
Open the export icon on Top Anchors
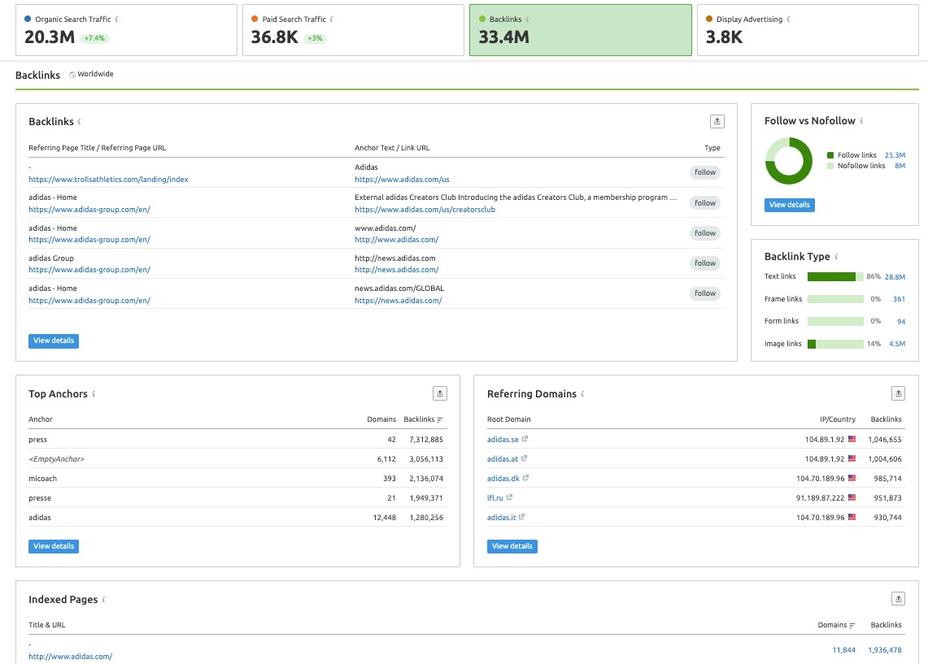point(440,393)
